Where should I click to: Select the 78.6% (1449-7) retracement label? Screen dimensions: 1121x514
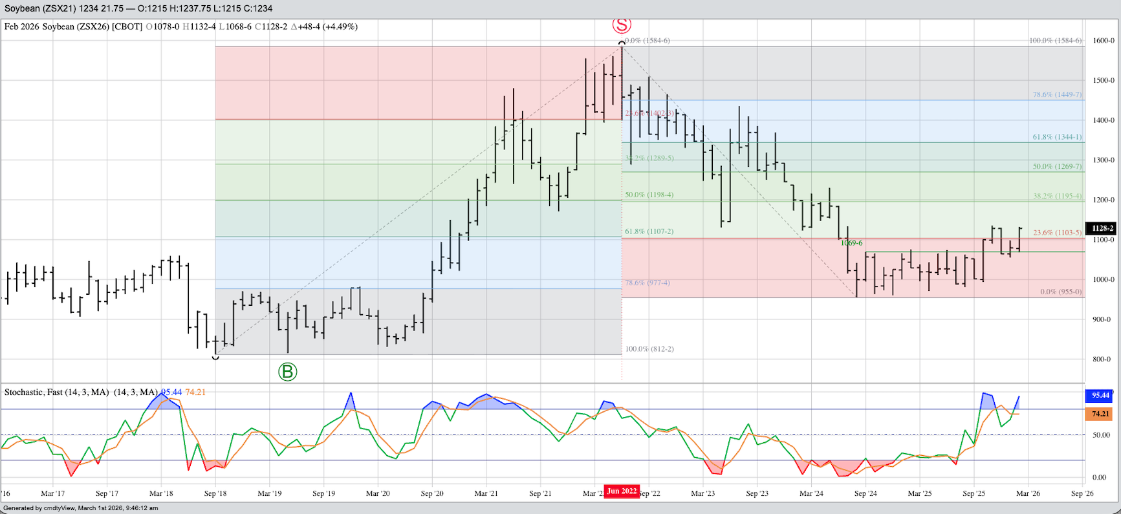pos(1057,94)
